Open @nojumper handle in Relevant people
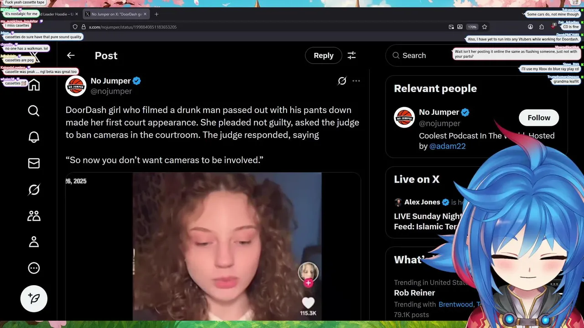 439,123
